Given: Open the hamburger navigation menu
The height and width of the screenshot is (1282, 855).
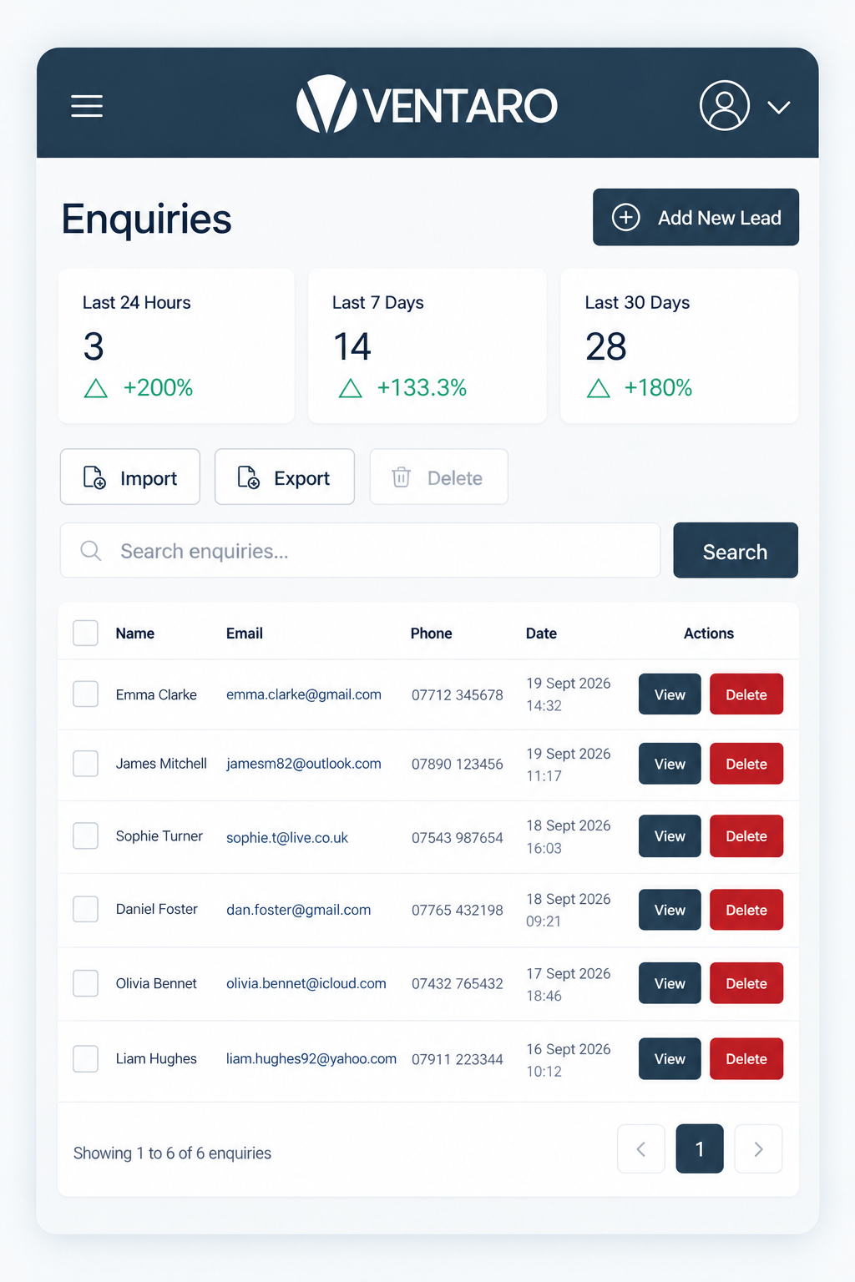Looking at the screenshot, I should pos(87,106).
